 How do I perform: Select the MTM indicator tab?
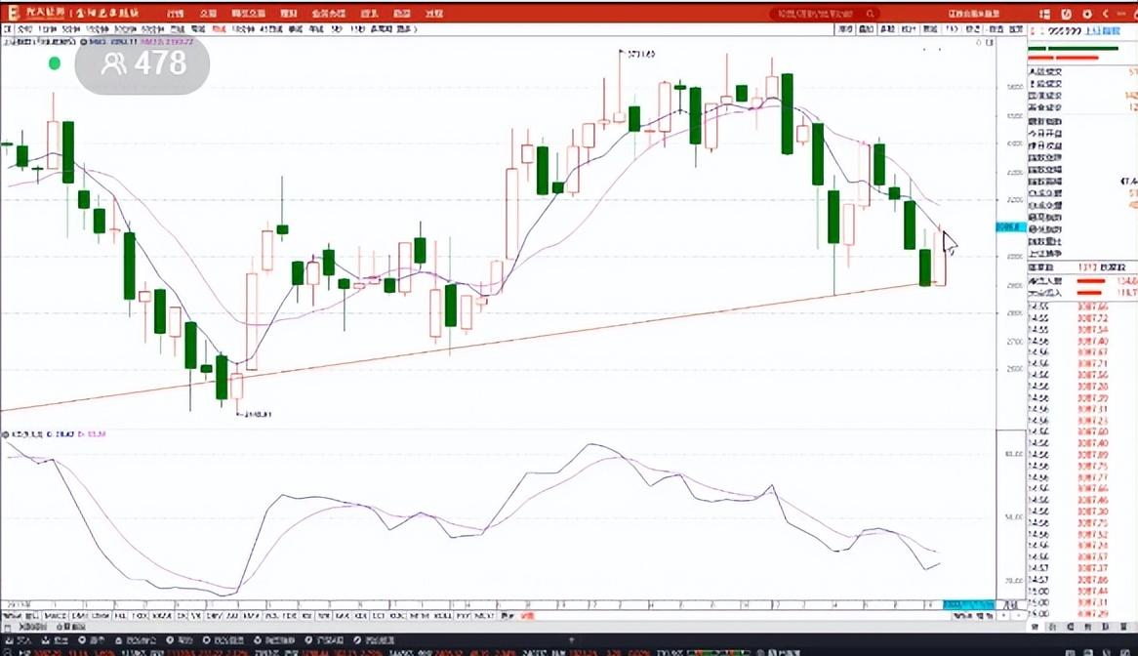(x=419, y=616)
